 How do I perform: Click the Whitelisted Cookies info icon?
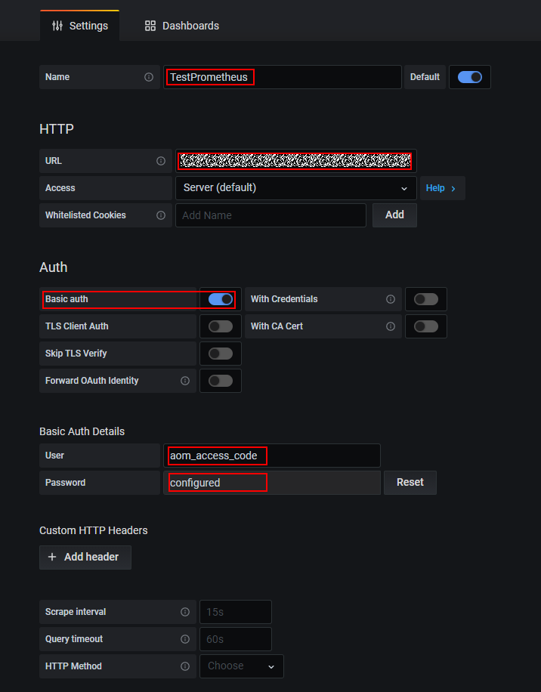[161, 215]
